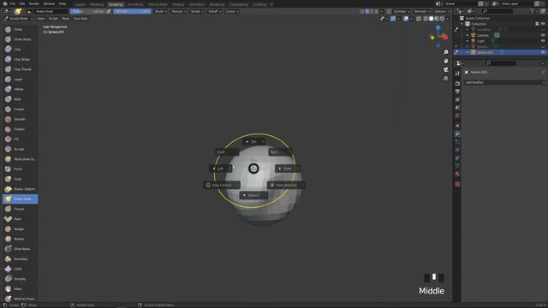Viewport: 548px width, 308px height.
Task: Open the Modifier properties wrench tab
Action: [x=457, y=133]
